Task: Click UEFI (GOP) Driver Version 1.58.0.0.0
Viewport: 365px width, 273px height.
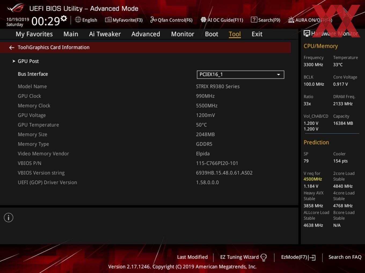Action: coord(207,183)
